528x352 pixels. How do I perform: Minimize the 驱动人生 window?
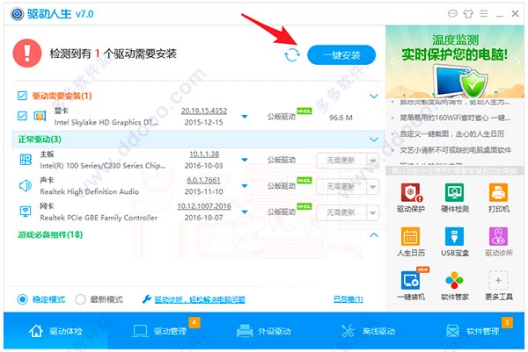(x=499, y=14)
